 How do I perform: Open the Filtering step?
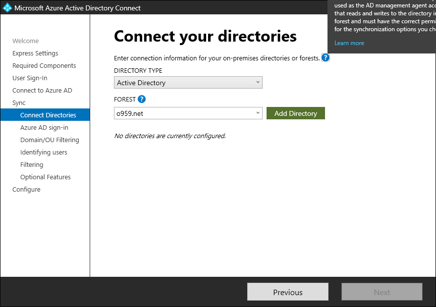[x=32, y=165]
